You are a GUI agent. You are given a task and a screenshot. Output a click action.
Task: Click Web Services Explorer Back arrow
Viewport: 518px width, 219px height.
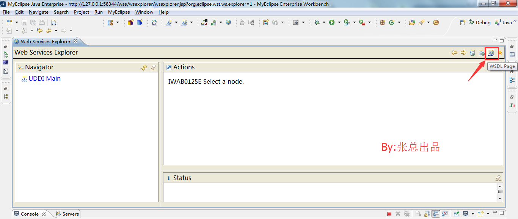click(x=454, y=53)
